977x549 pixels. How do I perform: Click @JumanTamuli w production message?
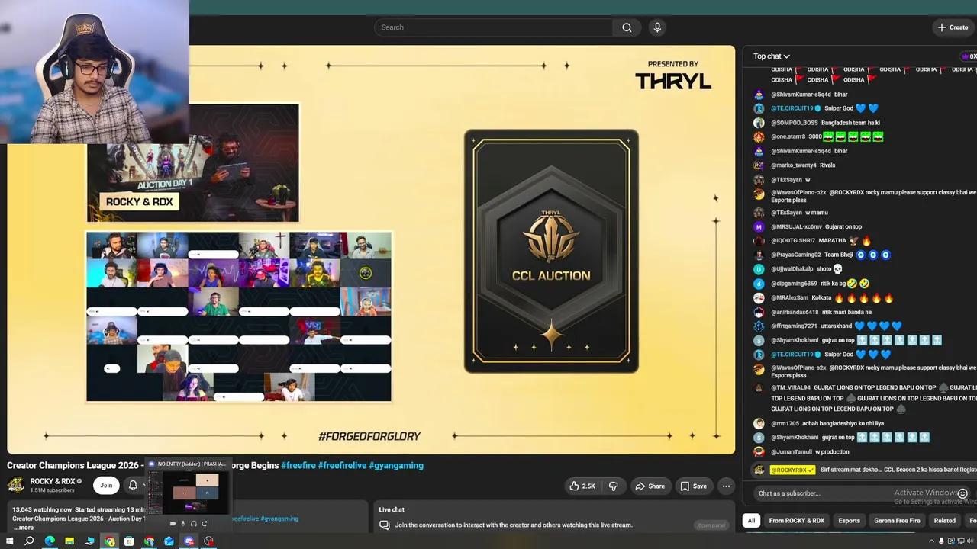tap(801, 451)
